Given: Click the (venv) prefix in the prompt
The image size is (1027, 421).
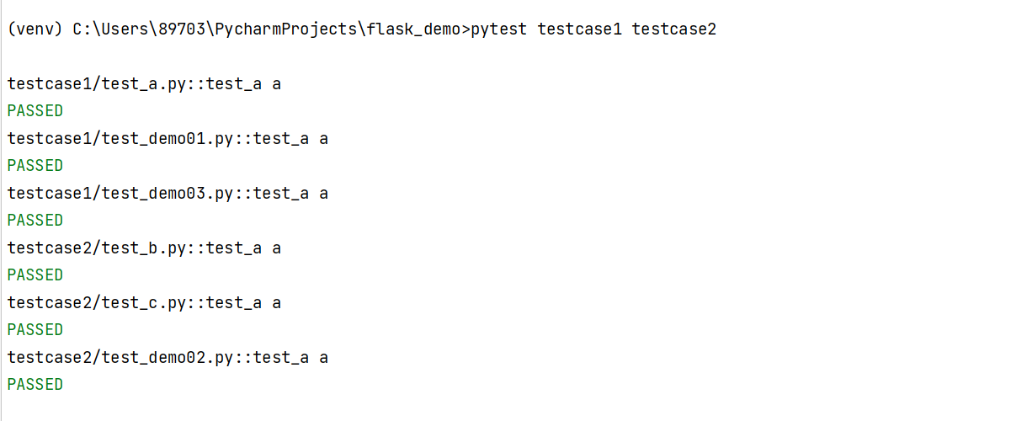Looking at the screenshot, I should (35, 29).
